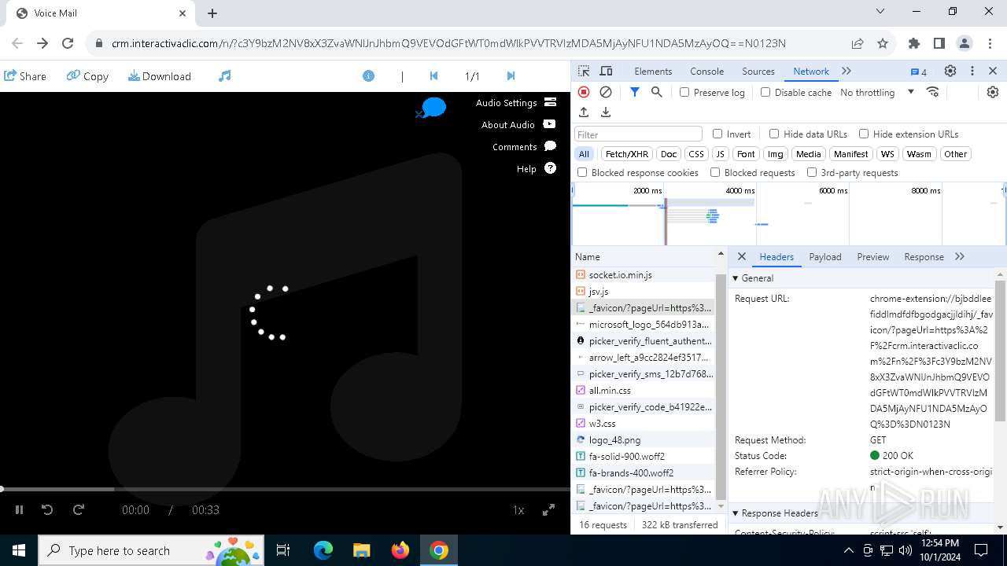Screen dimensions: 1007x566
Task: Open Help option
Action: tap(537, 169)
